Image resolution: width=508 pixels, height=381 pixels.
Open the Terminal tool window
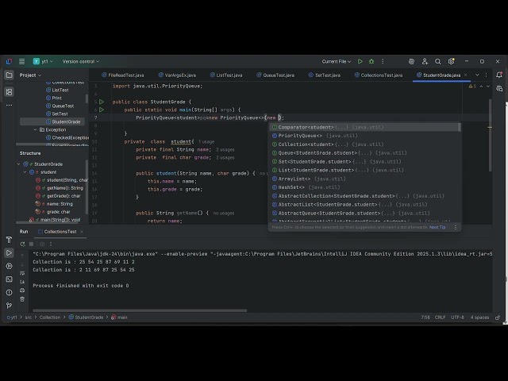(x=9, y=279)
